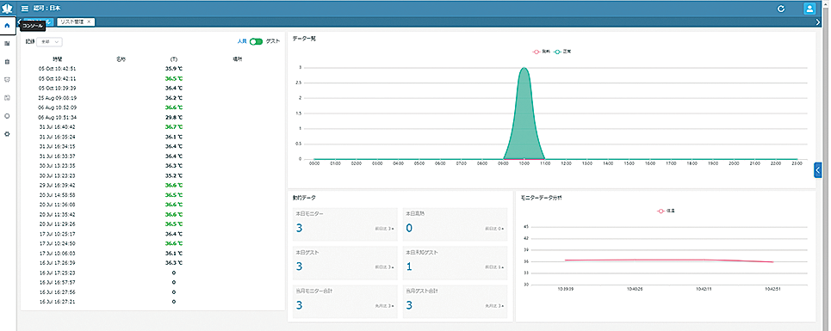Click the 35.9 ℃ temperature value
The height and width of the screenshot is (331, 831).
tap(174, 69)
